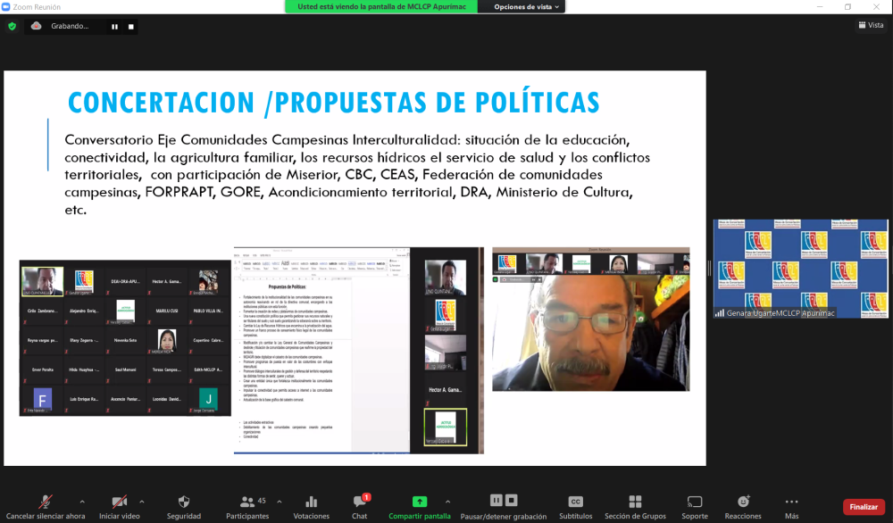Toggle camera with Iniciar video
Viewport: 893px width, 523px height.
[x=120, y=502]
